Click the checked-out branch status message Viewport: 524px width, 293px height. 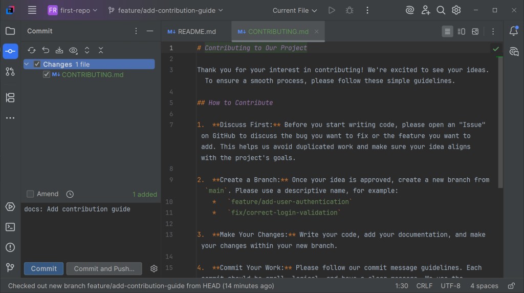[141, 286]
